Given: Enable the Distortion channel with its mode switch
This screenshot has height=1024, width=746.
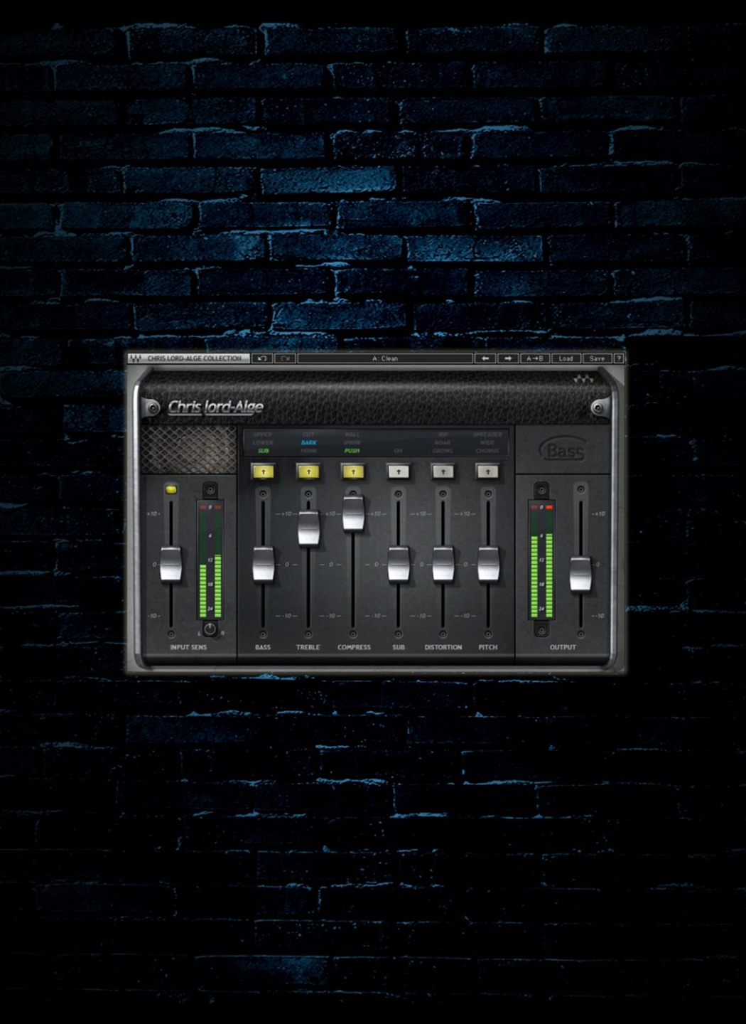Looking at the screenshot, I should [x=443, y=471].
